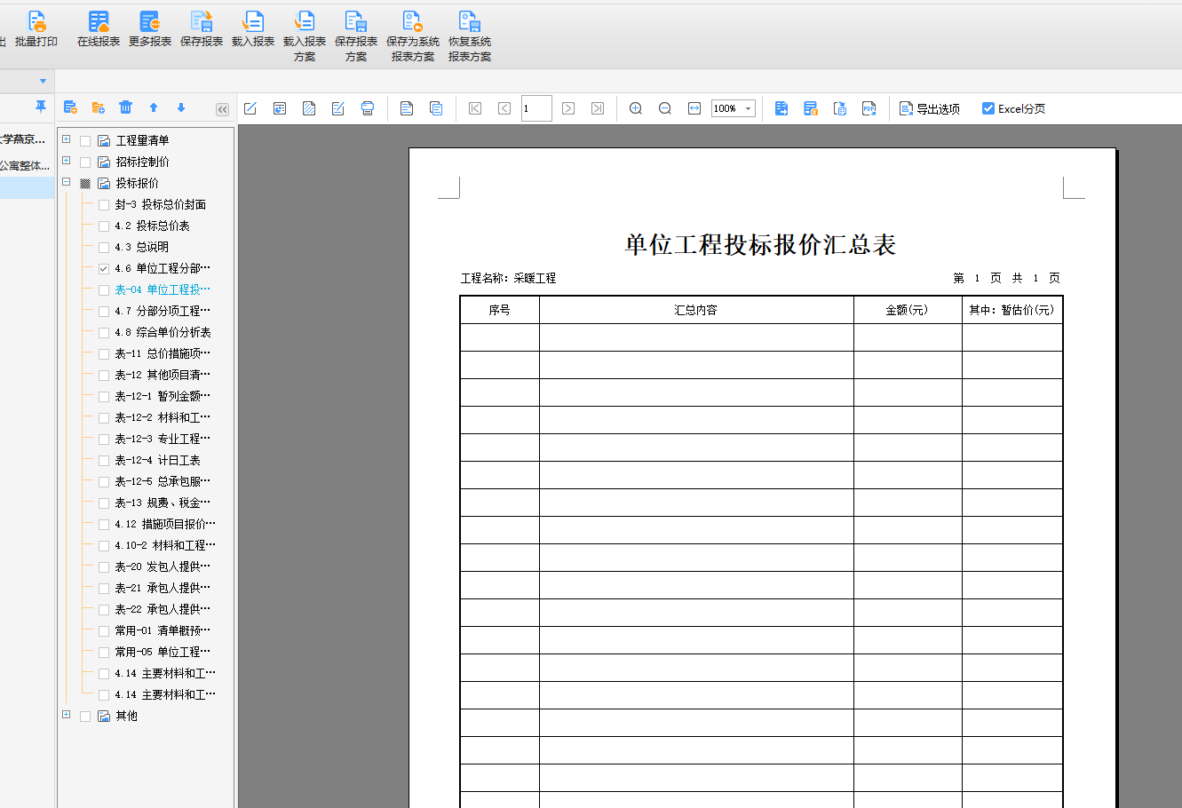This screenshot has height=808, width=1182.
Task: Select 常用-05 单位工程 report
Action: pyautogui.click(x=163, y=652)
